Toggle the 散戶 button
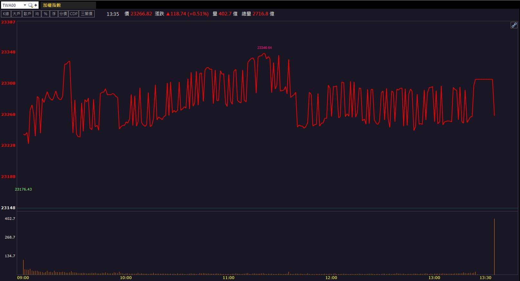520x281 pixels. (27, 14)
